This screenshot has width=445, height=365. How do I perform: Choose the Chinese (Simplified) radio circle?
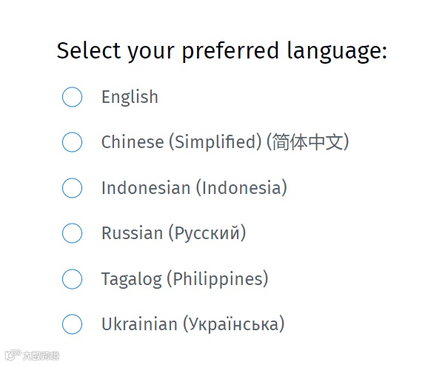coord(72,142)
